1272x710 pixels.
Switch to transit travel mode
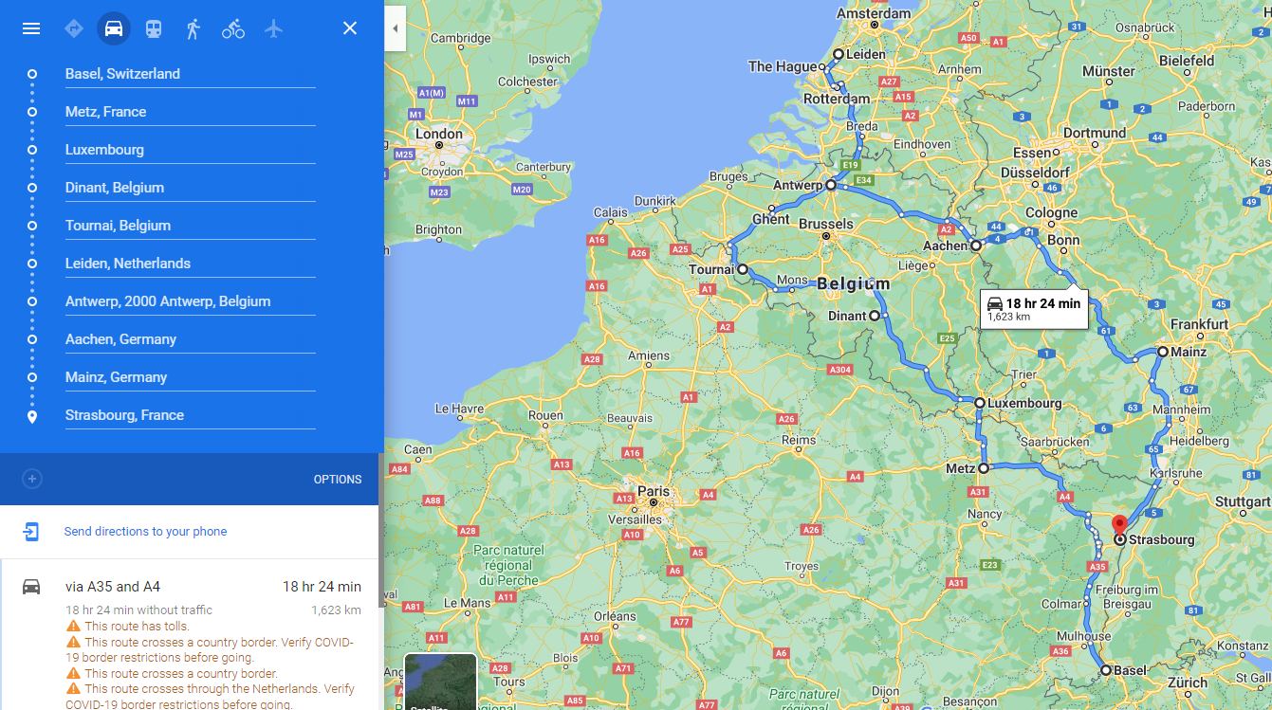[154, 28]
